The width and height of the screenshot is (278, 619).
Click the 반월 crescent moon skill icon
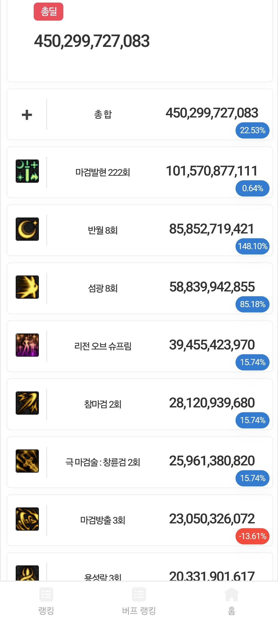(x=27, y=229)
